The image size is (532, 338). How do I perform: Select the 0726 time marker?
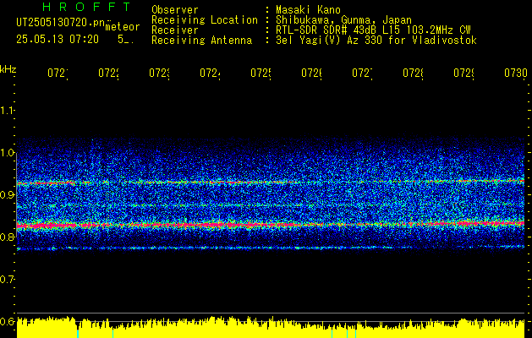coord(311,74)
